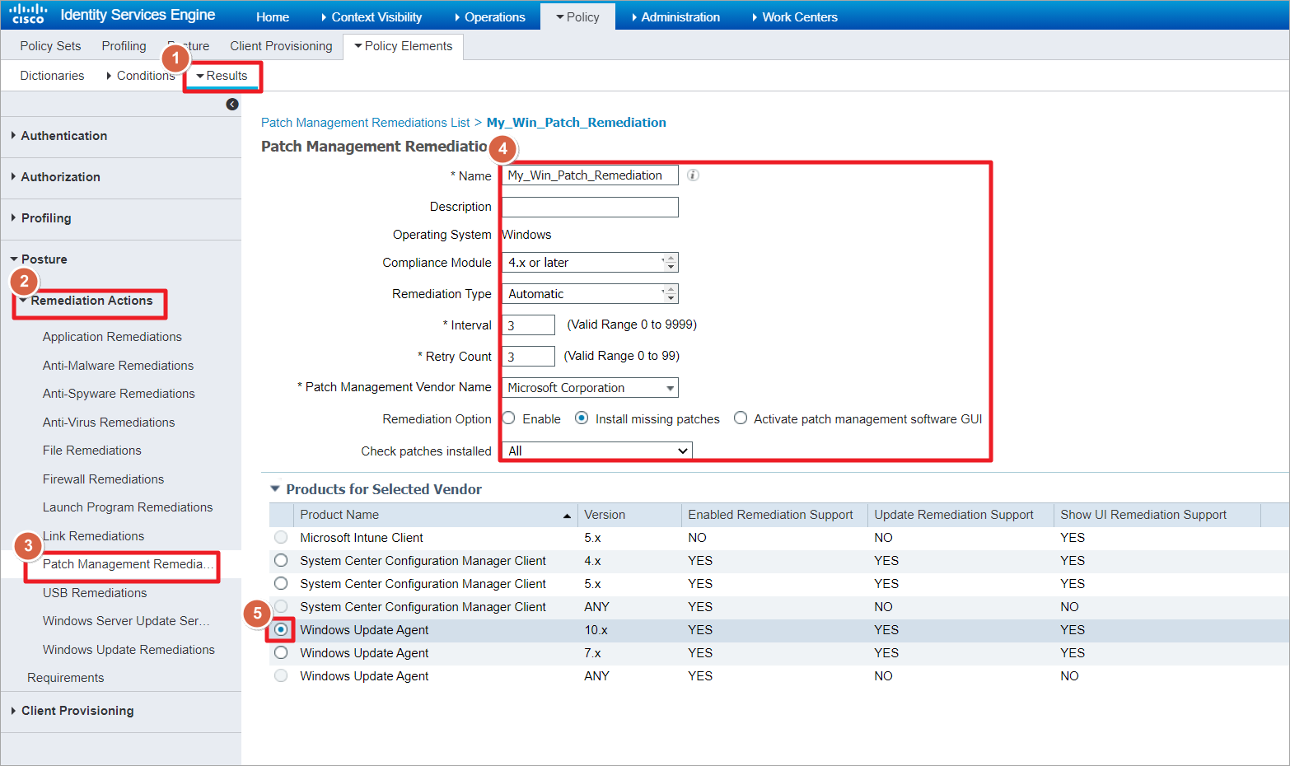The height and width of the screenshot is (766, 1290).
Task: Open Check patches installed dropdown
Action: pyautogui.click(x=597, y=451)
